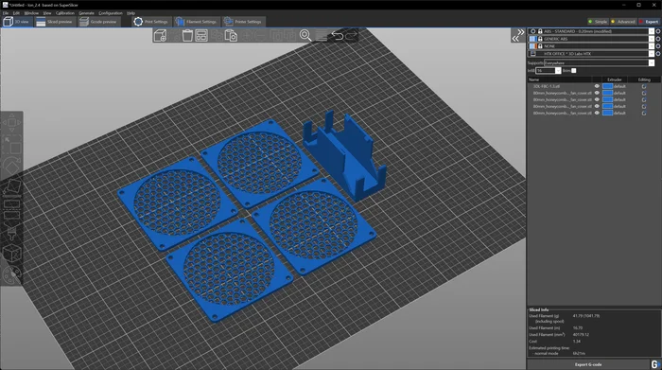Screen dimensions: 662x370
Task: Click the Layers editing icon in toolbar
Action: pyautogui.click(x=322, y=35)
